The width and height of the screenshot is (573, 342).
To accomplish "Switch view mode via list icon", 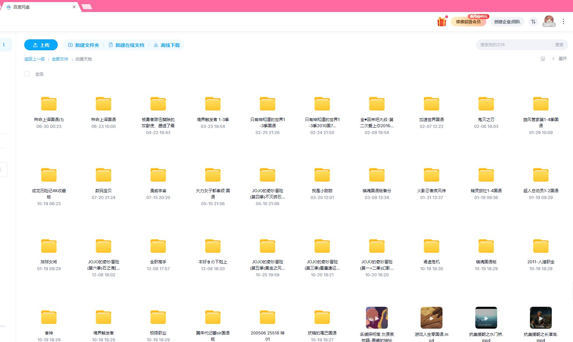I will pos(543,59).
